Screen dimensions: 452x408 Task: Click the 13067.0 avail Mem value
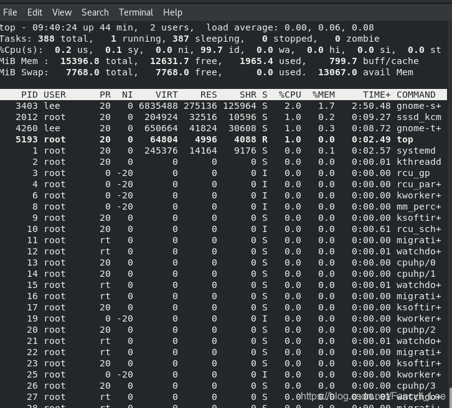337,73
